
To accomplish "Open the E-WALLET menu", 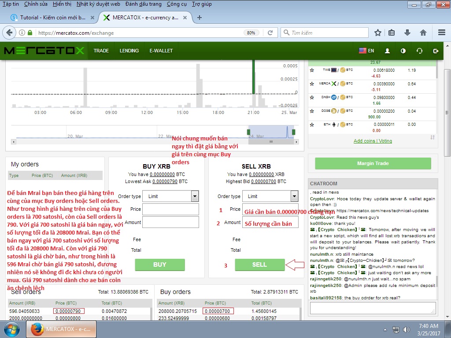I will pos(161,51).
